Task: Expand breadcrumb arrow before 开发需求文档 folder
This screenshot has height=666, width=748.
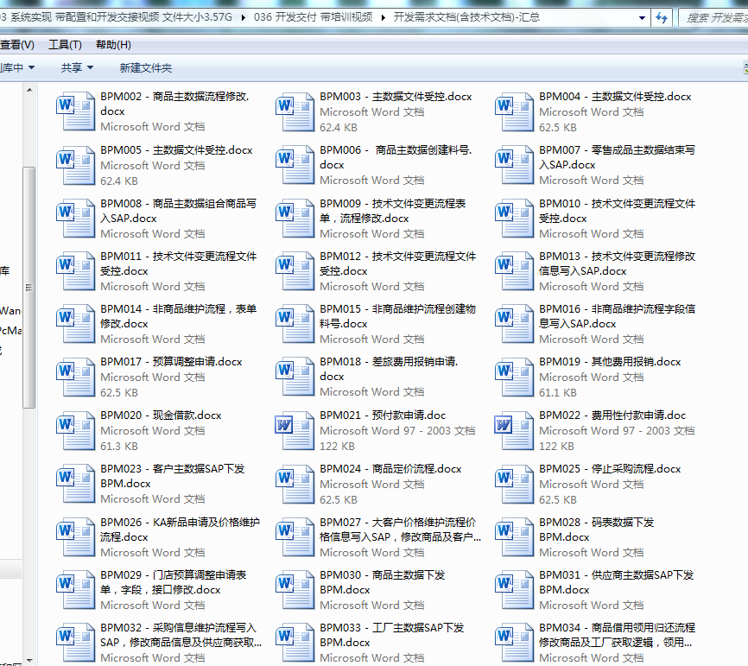Action: click(x=384, y=17)
